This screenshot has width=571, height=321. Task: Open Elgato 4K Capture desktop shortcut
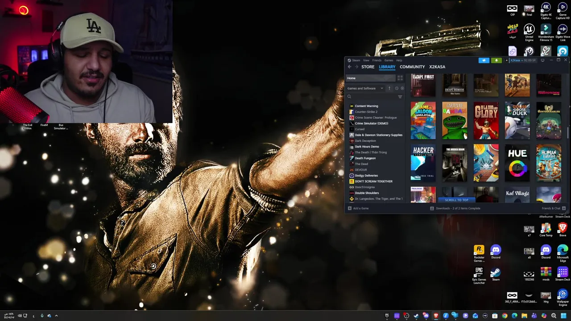546,12
